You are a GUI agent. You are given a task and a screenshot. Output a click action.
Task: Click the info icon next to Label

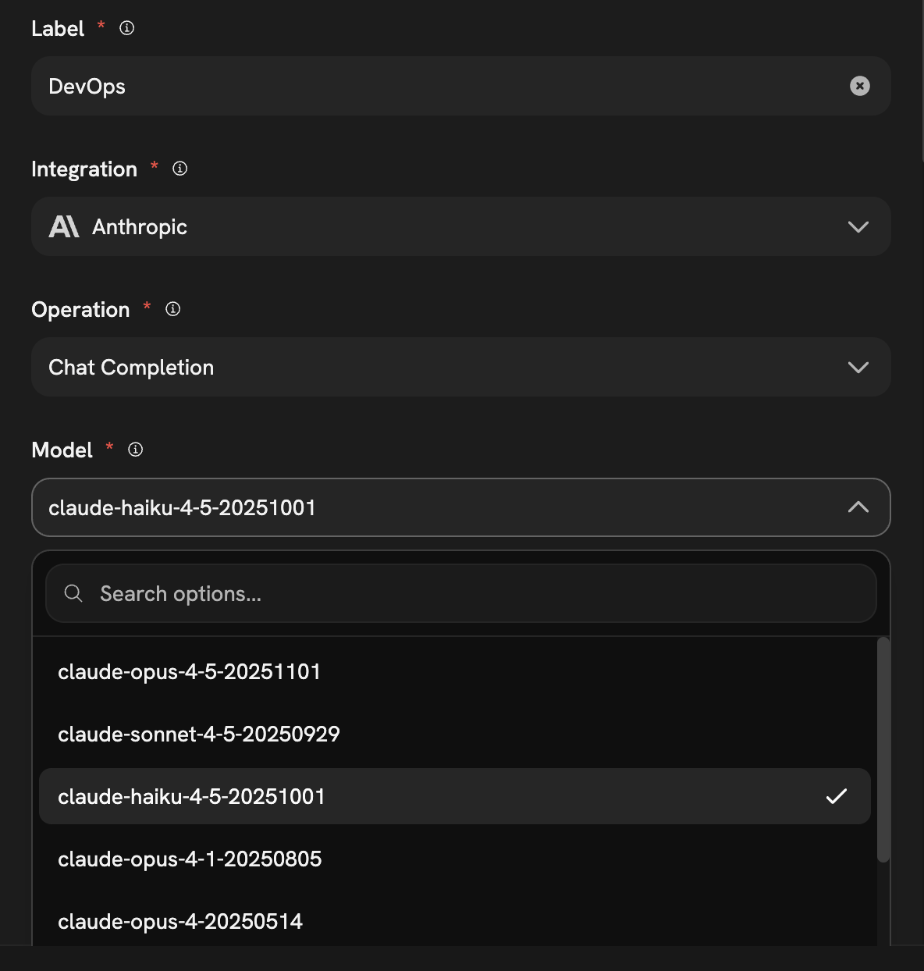click(x=126, y=28)
